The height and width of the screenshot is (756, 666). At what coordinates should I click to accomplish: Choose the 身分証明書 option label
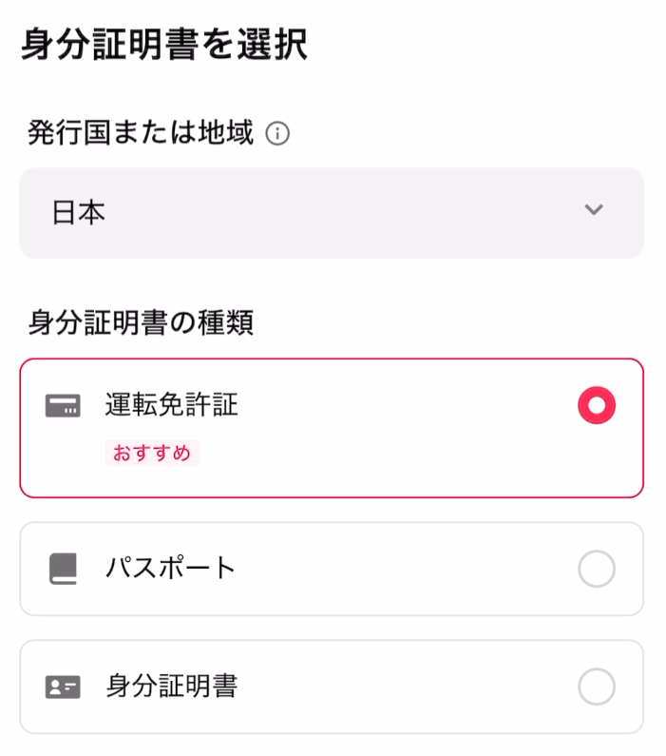171,686
